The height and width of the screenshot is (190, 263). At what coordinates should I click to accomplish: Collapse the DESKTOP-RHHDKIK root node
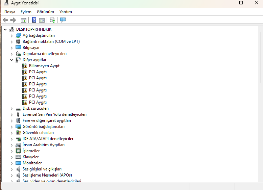pyautogui.click(x=5, y=29)
